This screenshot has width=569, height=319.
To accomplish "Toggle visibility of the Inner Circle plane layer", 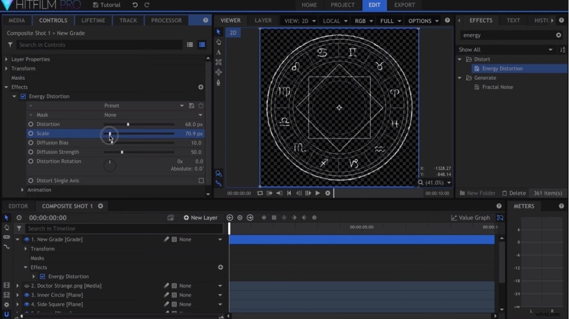I will 27,295.
